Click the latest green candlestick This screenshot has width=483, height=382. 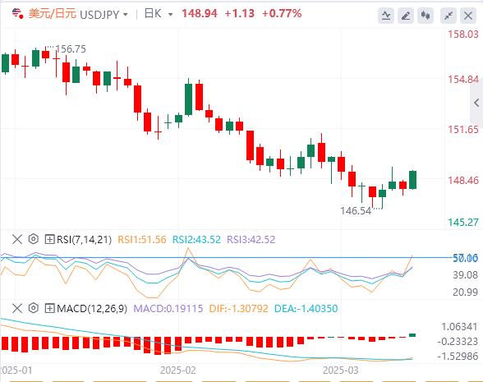click(x=412, y=180)
